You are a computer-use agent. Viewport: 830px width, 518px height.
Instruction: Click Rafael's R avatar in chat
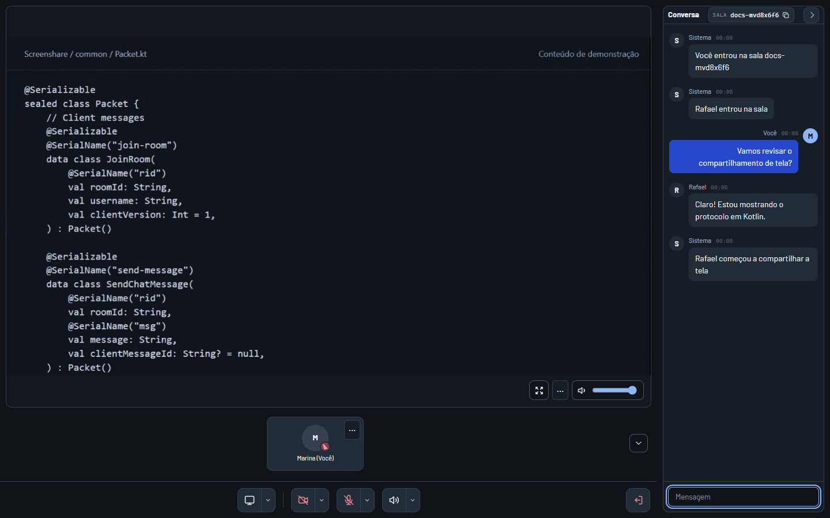click(x=677, y=190)
